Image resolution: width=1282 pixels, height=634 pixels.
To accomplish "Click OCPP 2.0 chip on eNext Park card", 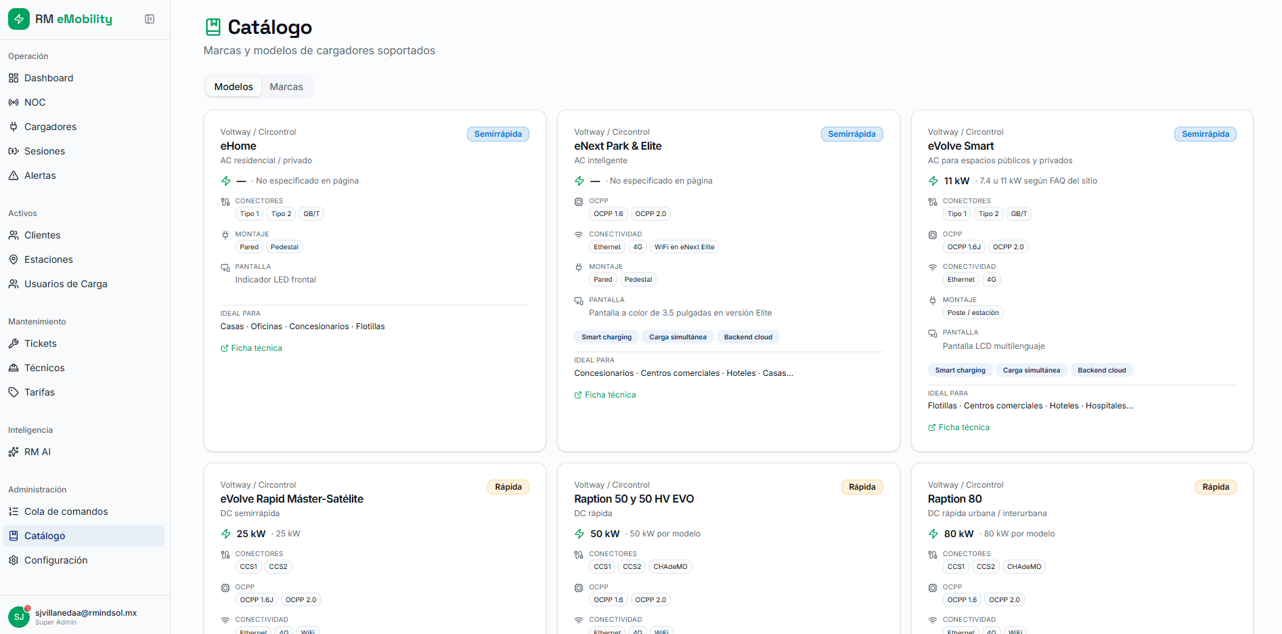I will pos(650,214).
